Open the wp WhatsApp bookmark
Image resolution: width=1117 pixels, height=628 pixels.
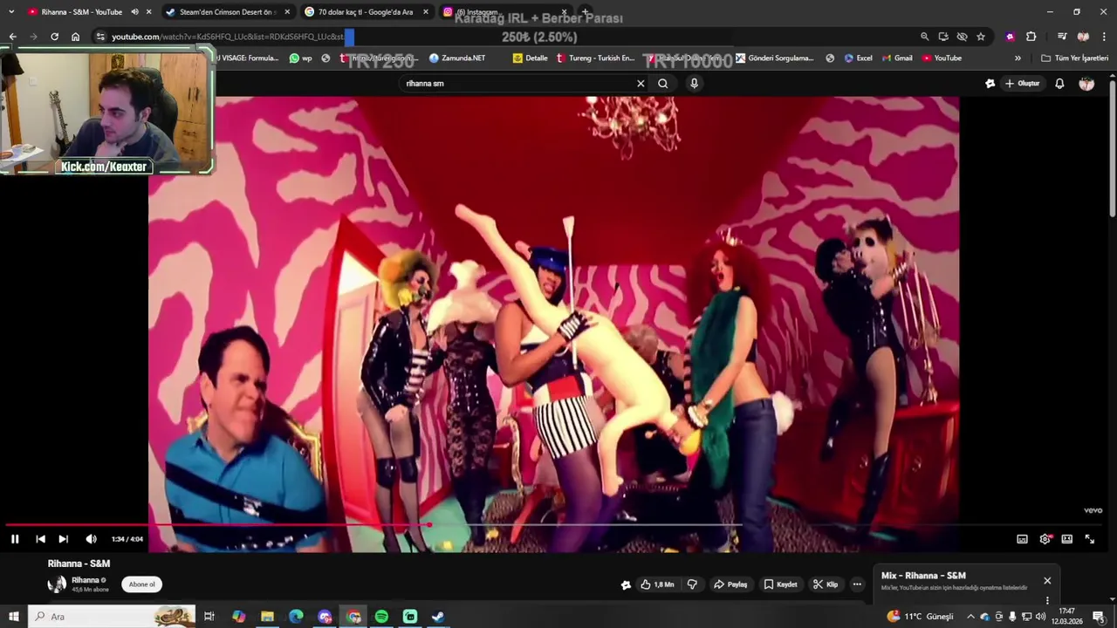[301, 58]
